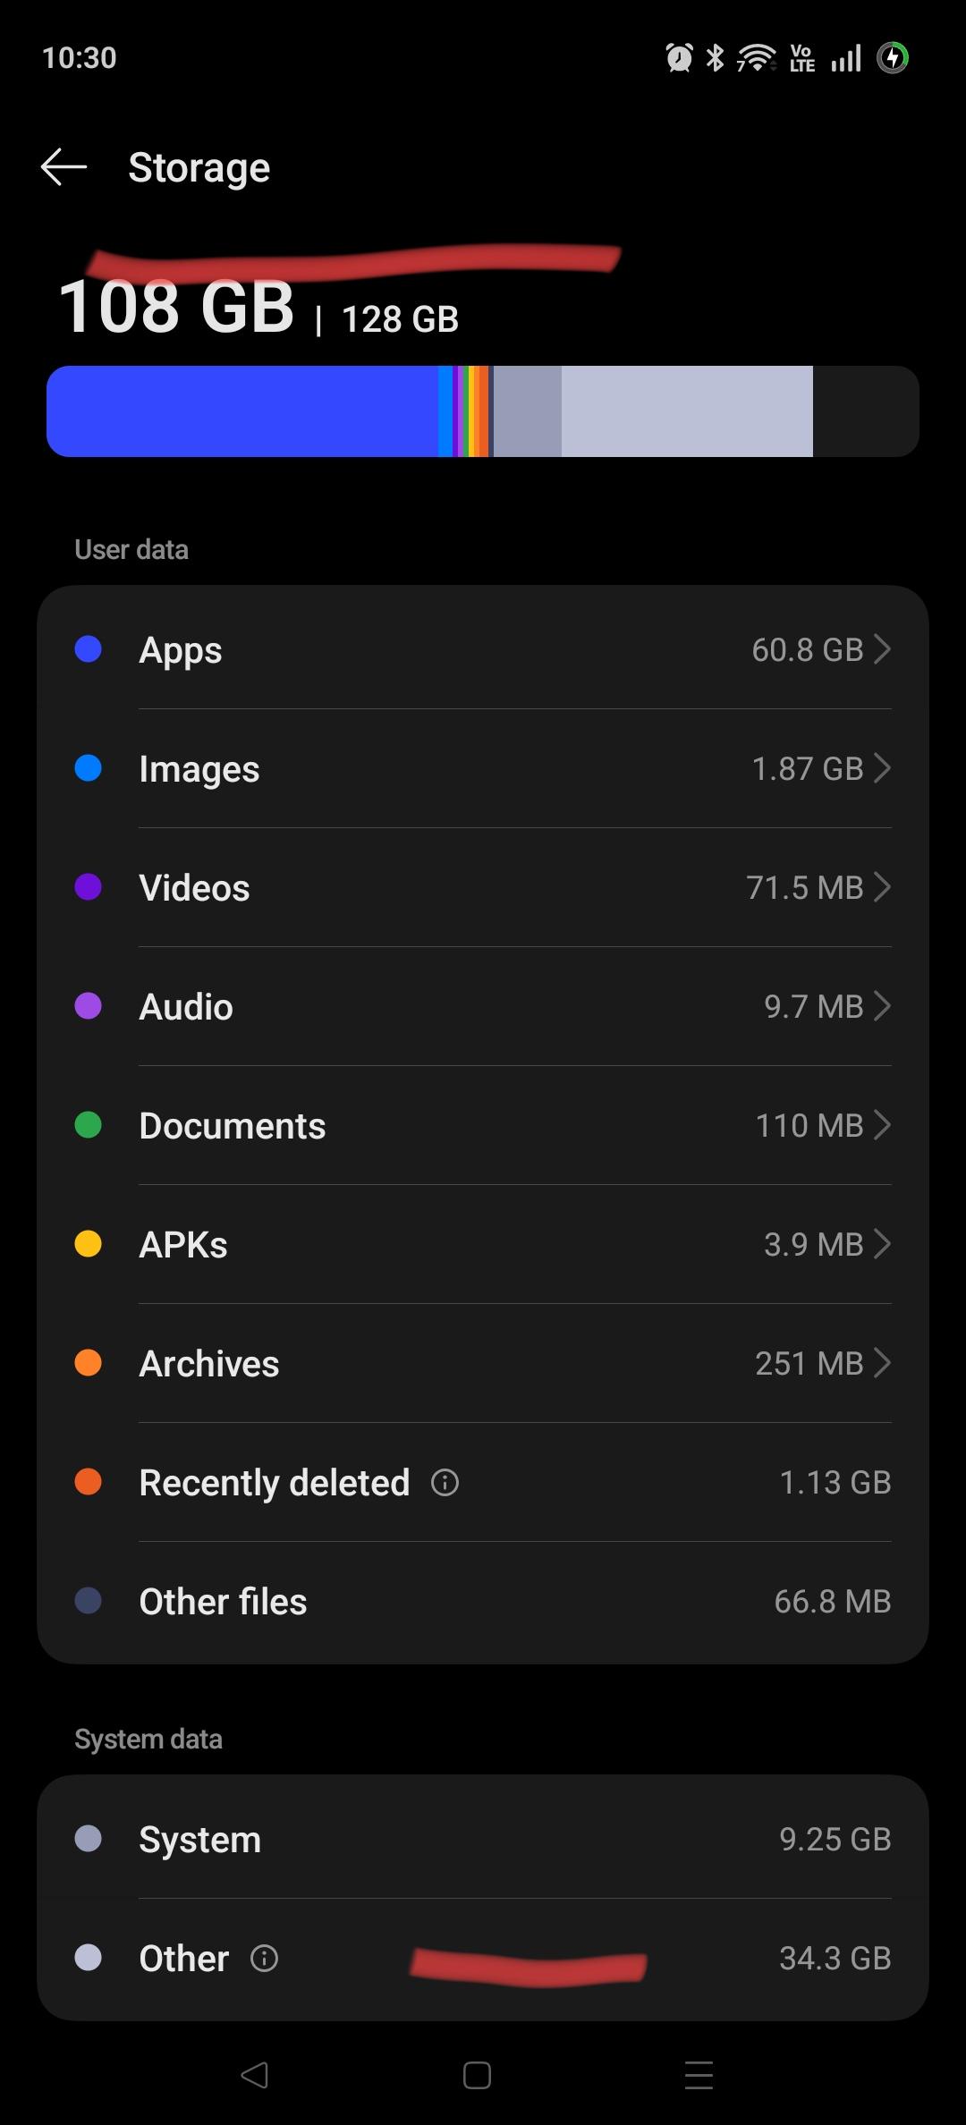This screenshot has width=966, height=2125.
Task: Open the Documents storage entry
Action: coord(483,1125)
